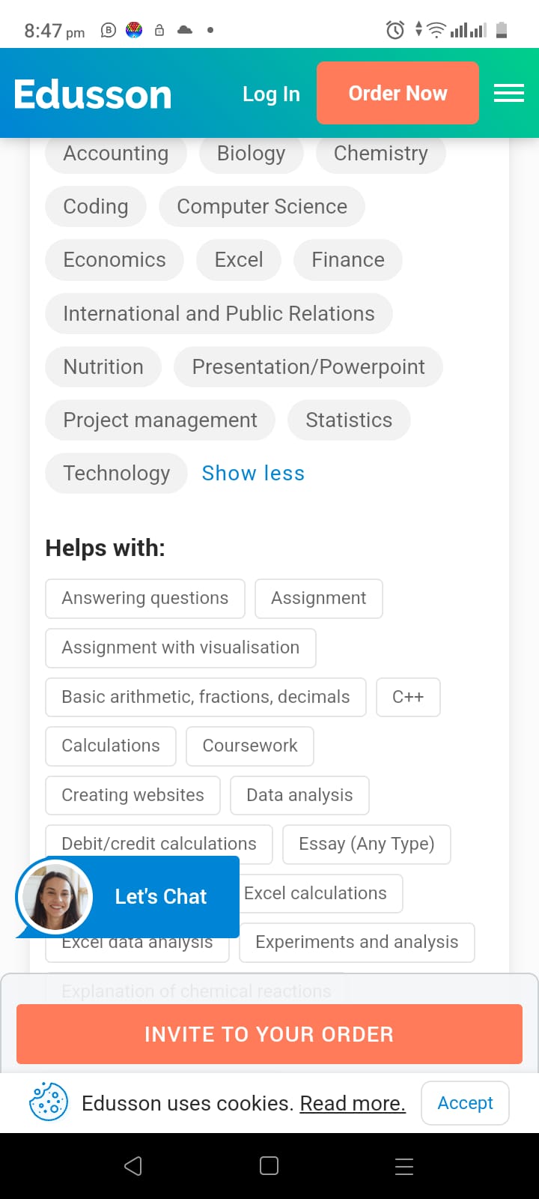Click Invite To Your Order button

[269, 1034]
